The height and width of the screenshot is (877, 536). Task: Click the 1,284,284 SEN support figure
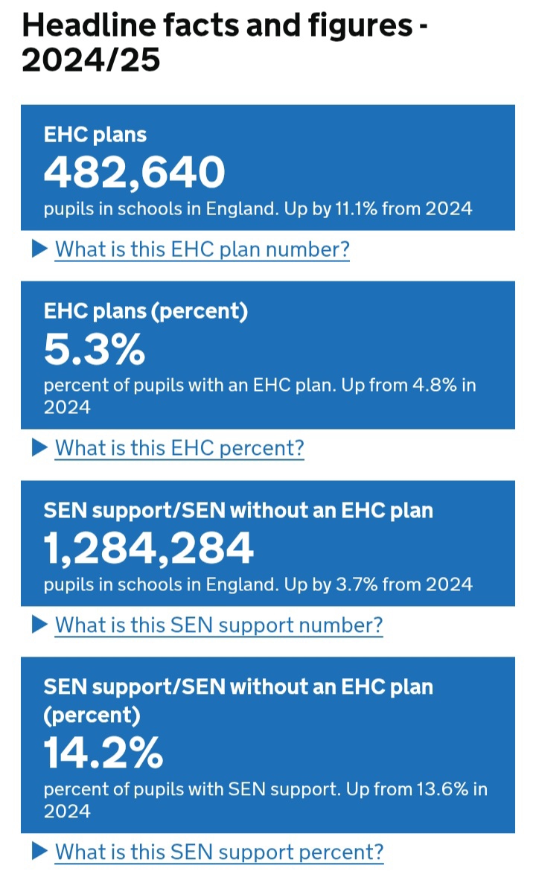(149, 548)
